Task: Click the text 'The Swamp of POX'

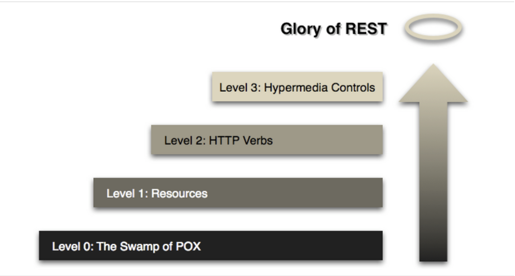Action: pyautogui.click(x=149, y=246)
